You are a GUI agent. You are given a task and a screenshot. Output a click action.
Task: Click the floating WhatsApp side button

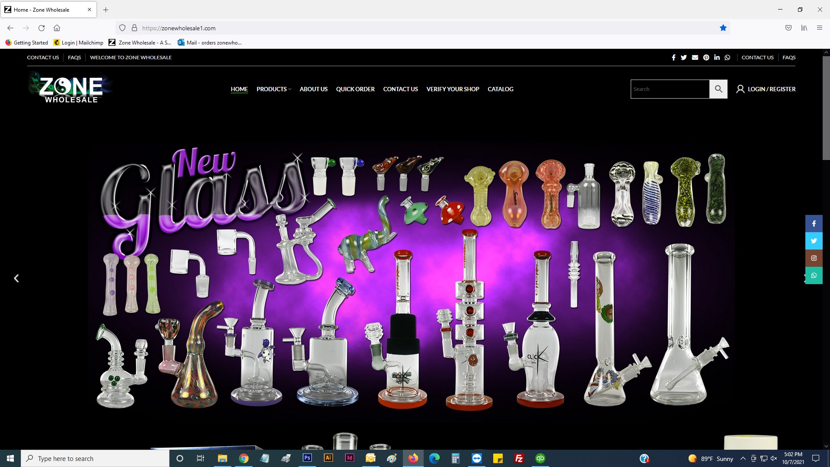coord(814,275)
